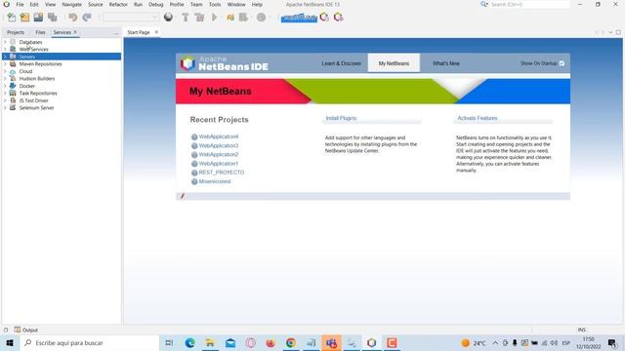Expand the Servers node arrow
Image resolution: width=625 pixels, height=351 pixels.
[x=5, y=57]
